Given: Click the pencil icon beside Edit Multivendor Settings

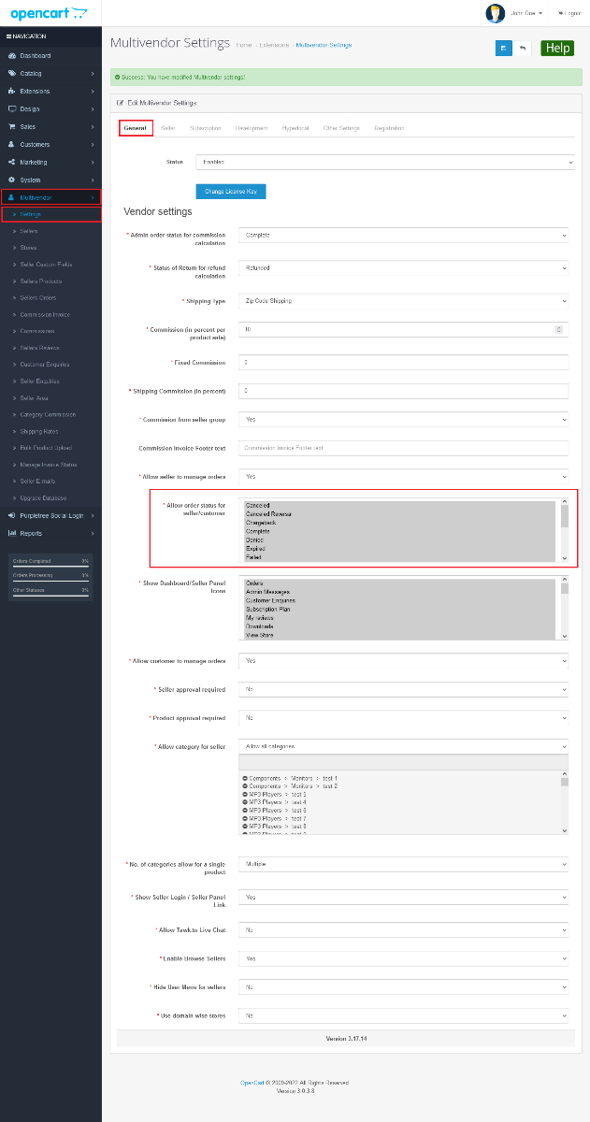Looking at the screenshot, I should point(119,103).
